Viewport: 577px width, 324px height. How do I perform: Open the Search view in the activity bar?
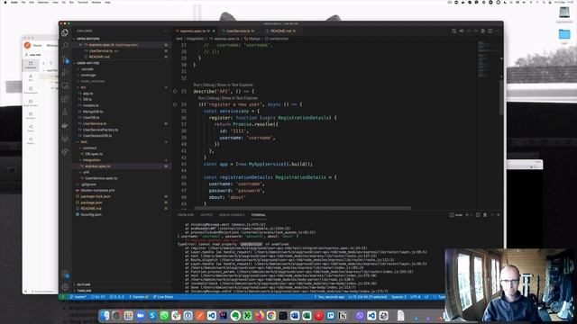[65, 46]
